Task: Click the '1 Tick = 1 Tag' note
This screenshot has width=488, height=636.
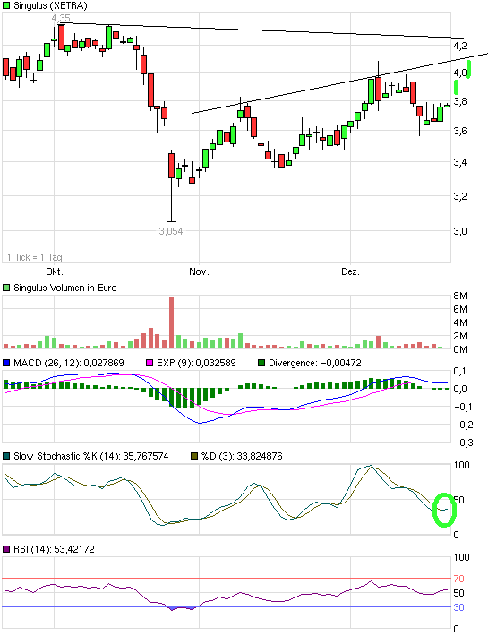Action: tap(34, 257)
